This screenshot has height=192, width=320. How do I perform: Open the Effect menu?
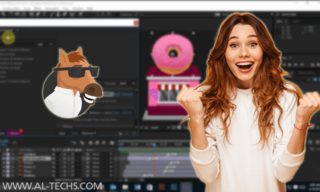37,9
